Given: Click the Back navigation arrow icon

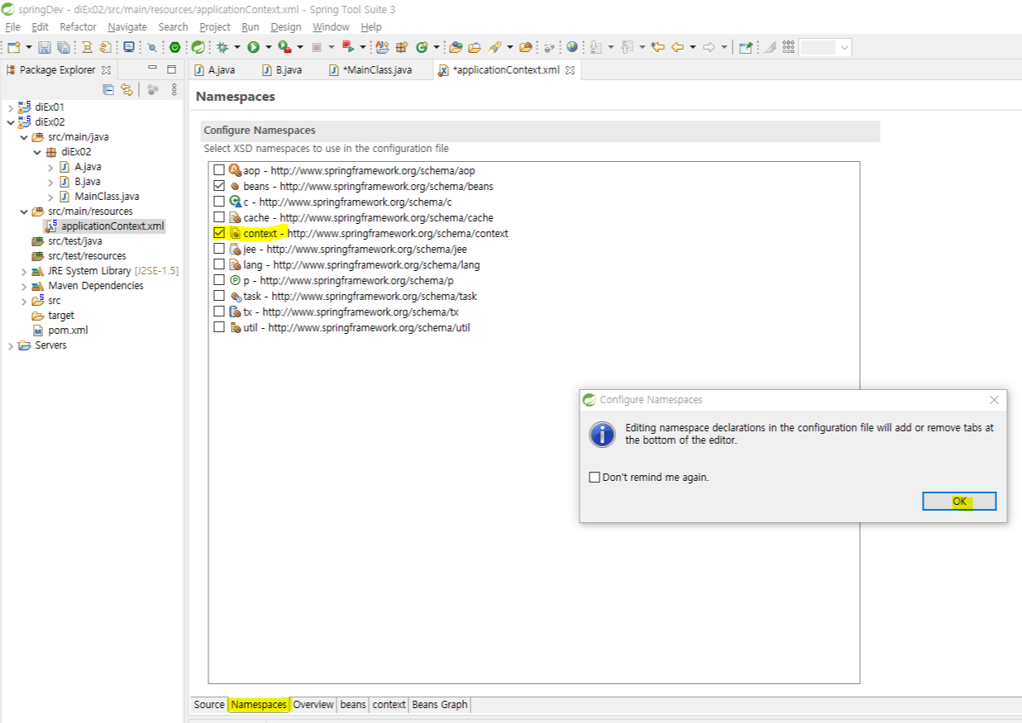Looking at the screenshot, I should [677, 47].
